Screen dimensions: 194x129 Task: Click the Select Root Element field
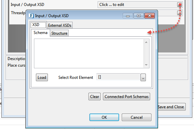click(x=118, y=77)
